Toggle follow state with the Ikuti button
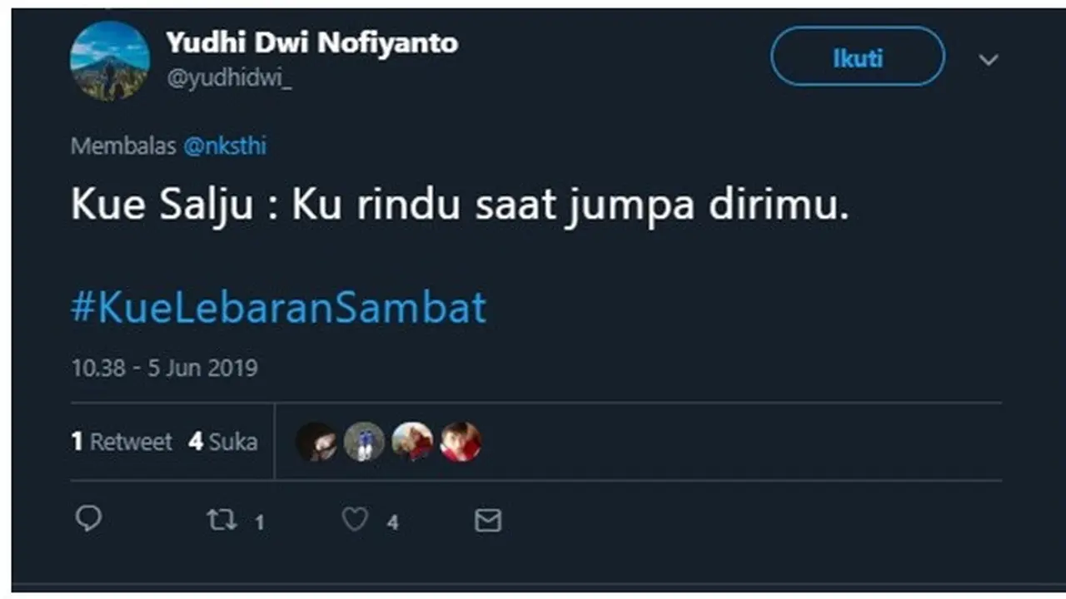1066x599 pixels. 856,57
